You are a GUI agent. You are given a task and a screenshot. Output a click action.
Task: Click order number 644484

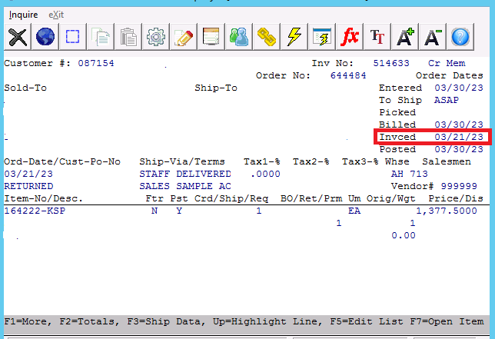(348, 75)
